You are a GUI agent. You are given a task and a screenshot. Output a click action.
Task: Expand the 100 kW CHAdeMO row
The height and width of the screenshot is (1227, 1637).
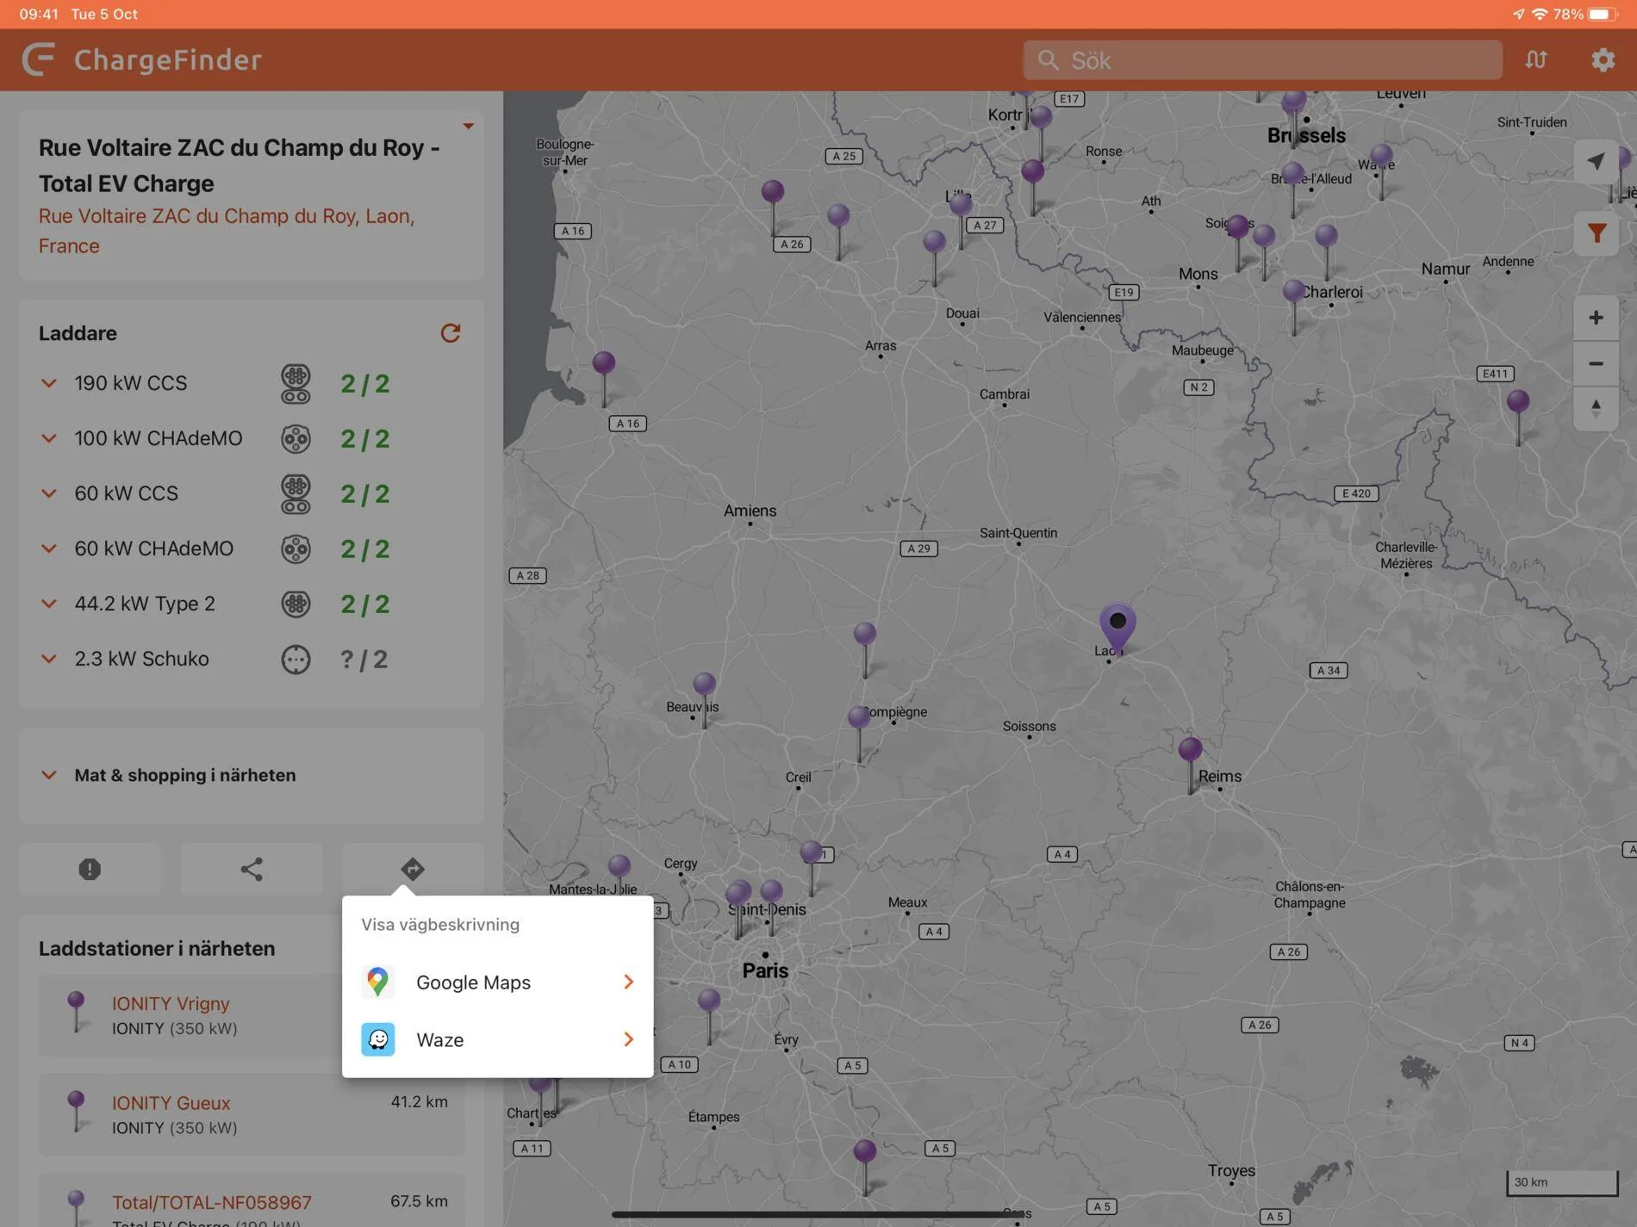49,437
